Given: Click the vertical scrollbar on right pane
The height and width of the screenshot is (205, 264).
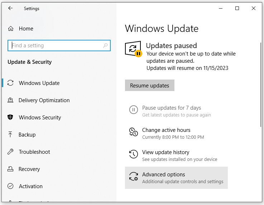Looking at the screenshot, I should [x=261, y=85].
